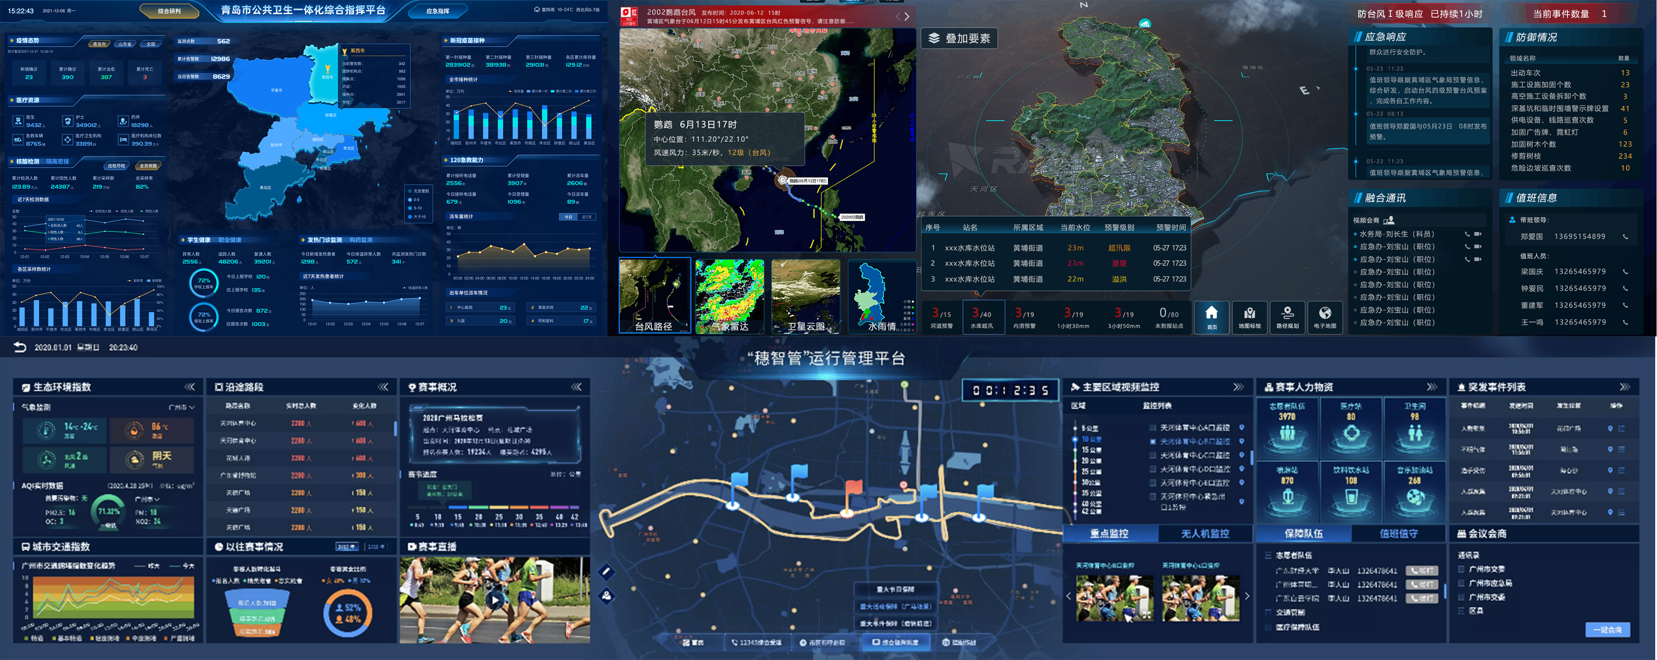Collapse the 突发事件列表 panel chevrons
The height and width of the screenshot is (660, 1657).
click(x=1624, y=387)
